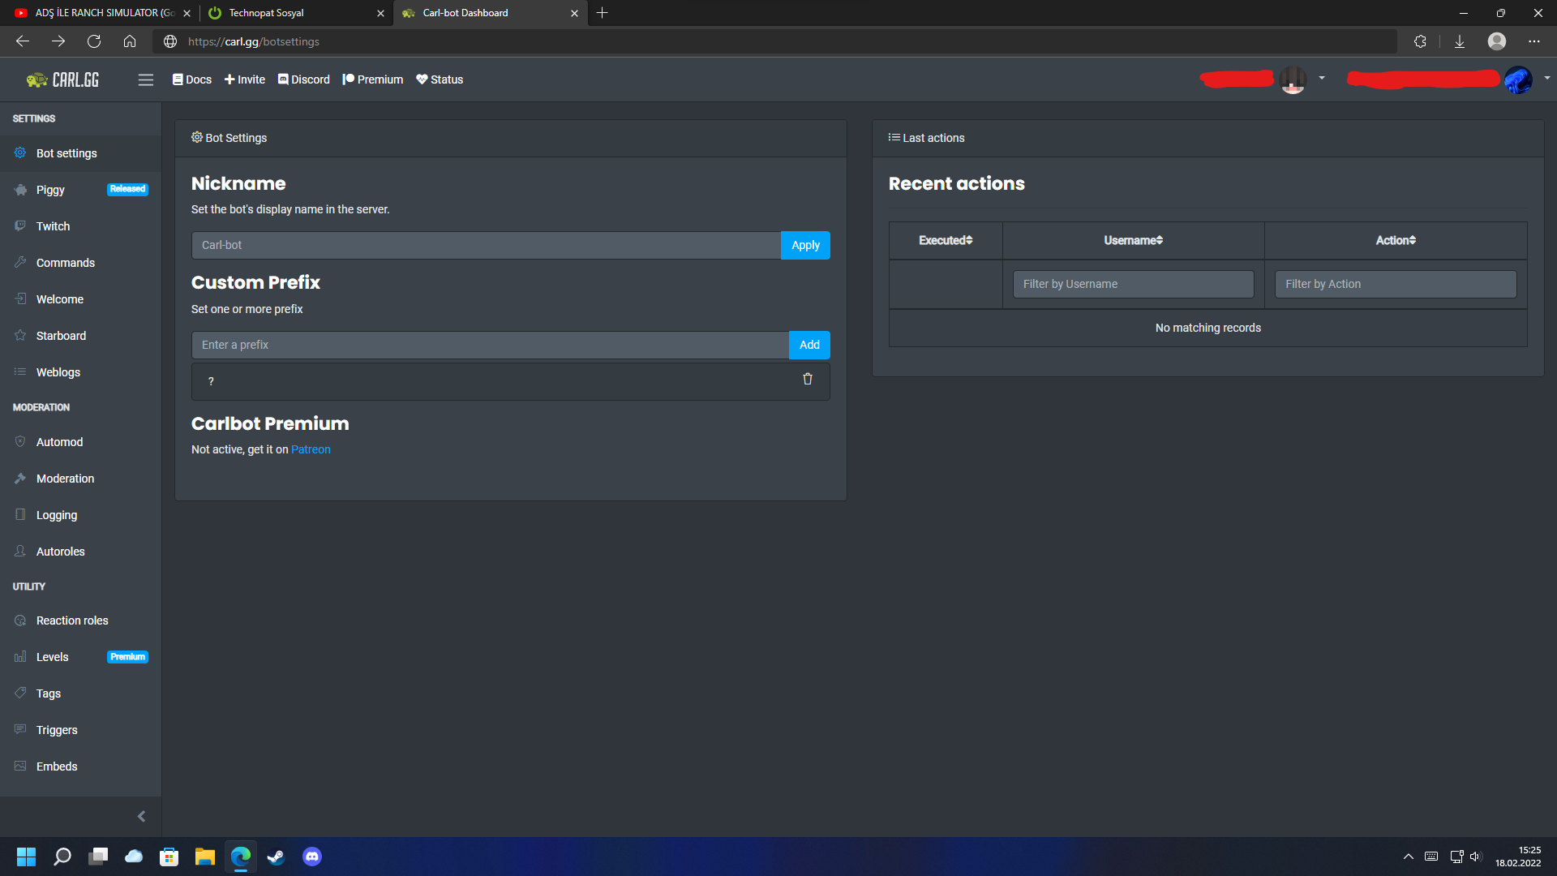The width and height of the screenshot is (1557, 876).
Task: Open the Docs menu item
Action: (192, 79)
